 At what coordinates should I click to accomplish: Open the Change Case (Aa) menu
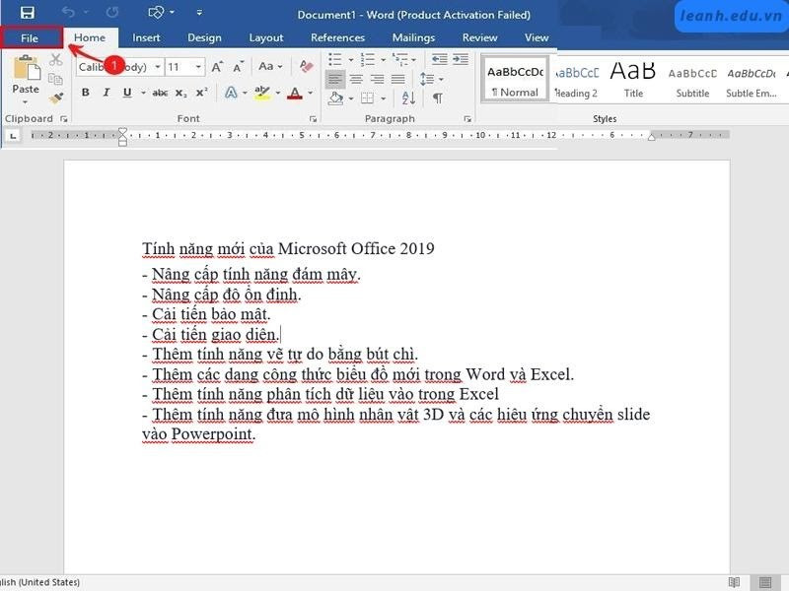[x=269, y=66]
